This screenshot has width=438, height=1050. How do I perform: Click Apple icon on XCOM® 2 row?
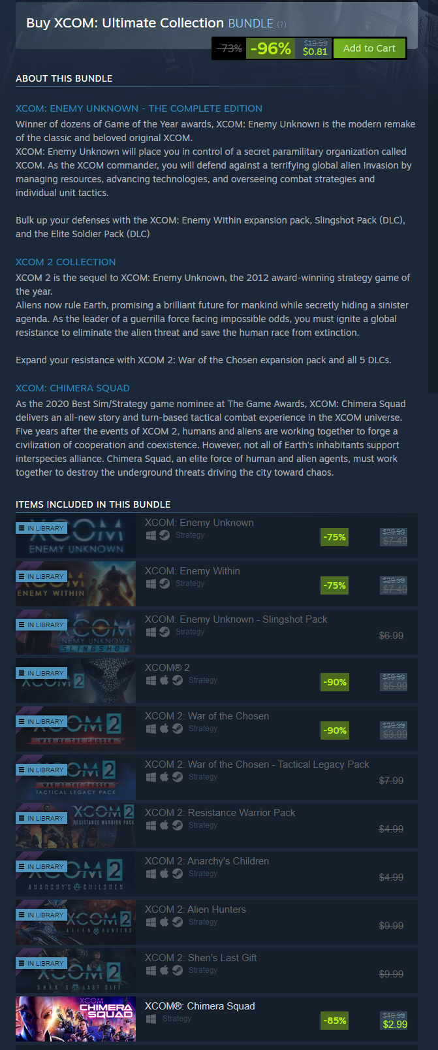[164, 680]
